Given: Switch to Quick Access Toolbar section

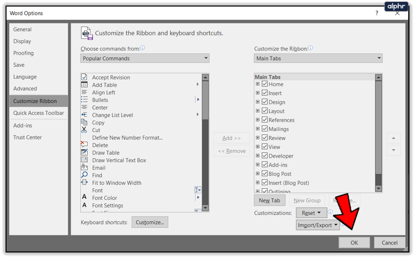Looking at the screenshot, I should click(39, 113).
